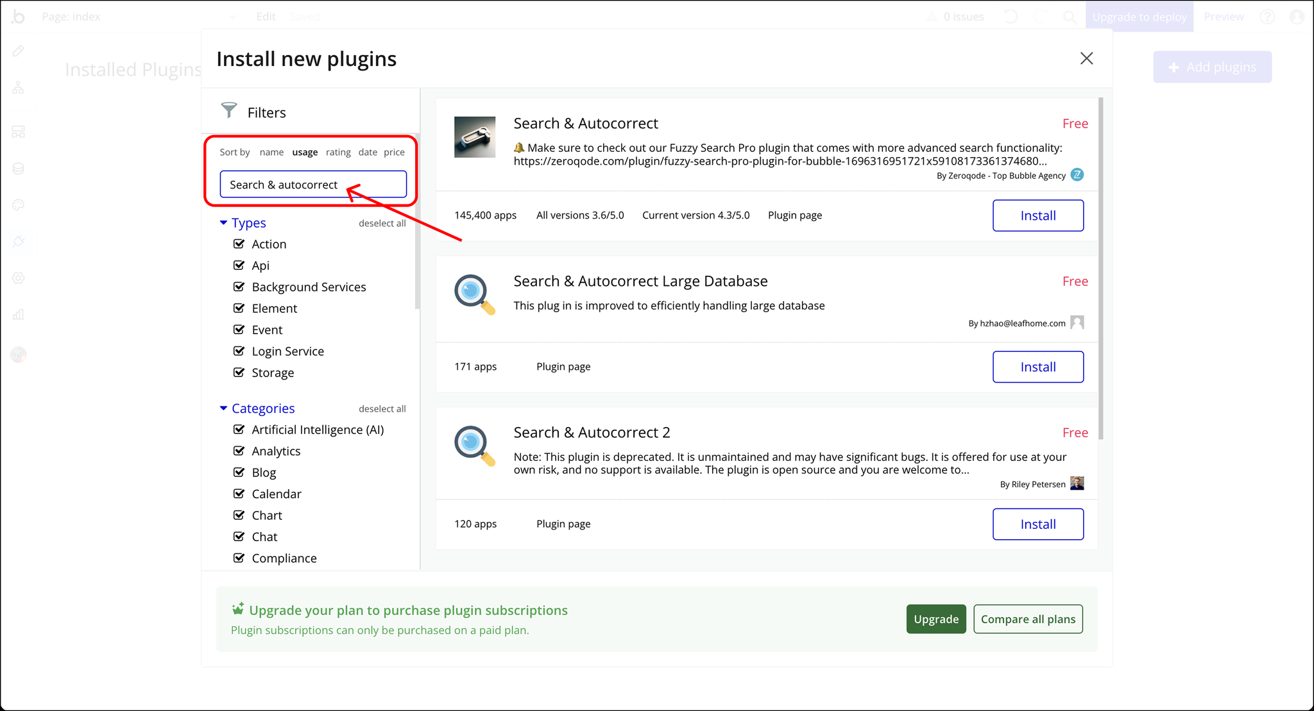The width and height of the screenshot is (1314, 711).
Task: Click Riley Petersen's avatar
Action: (x=1077, y=483)
